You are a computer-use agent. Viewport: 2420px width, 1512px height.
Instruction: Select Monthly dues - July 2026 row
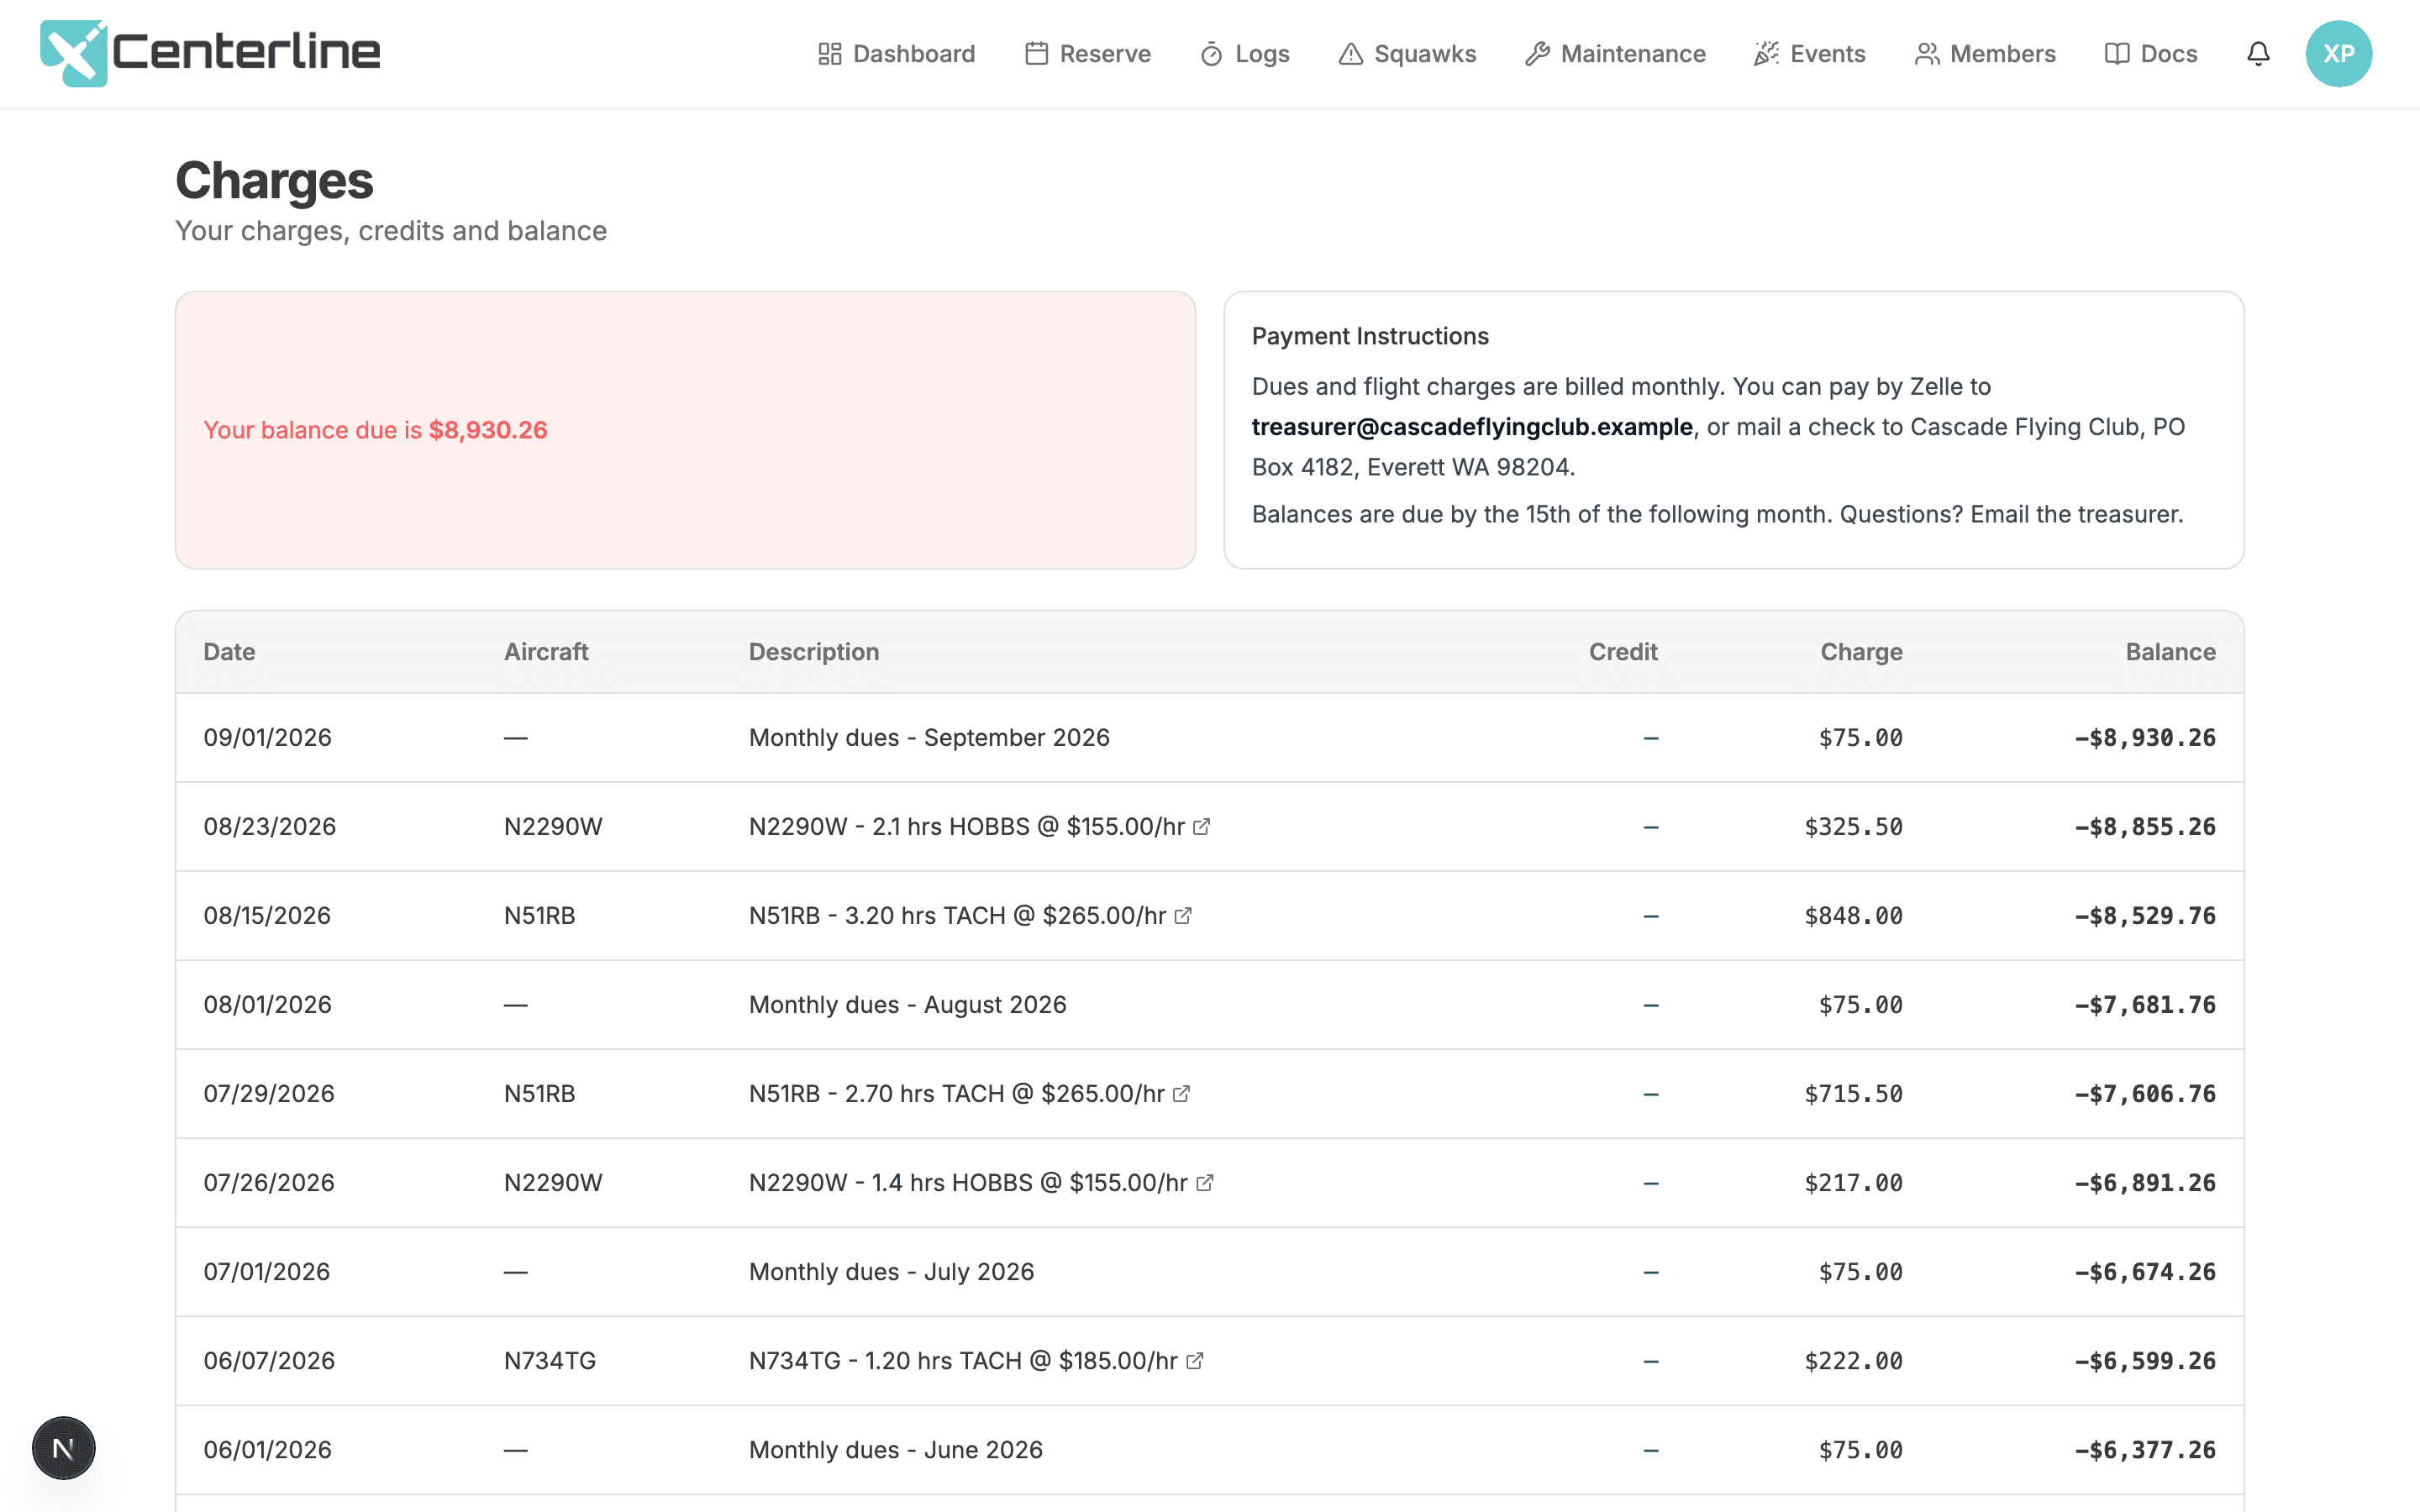[1209, 1272]
